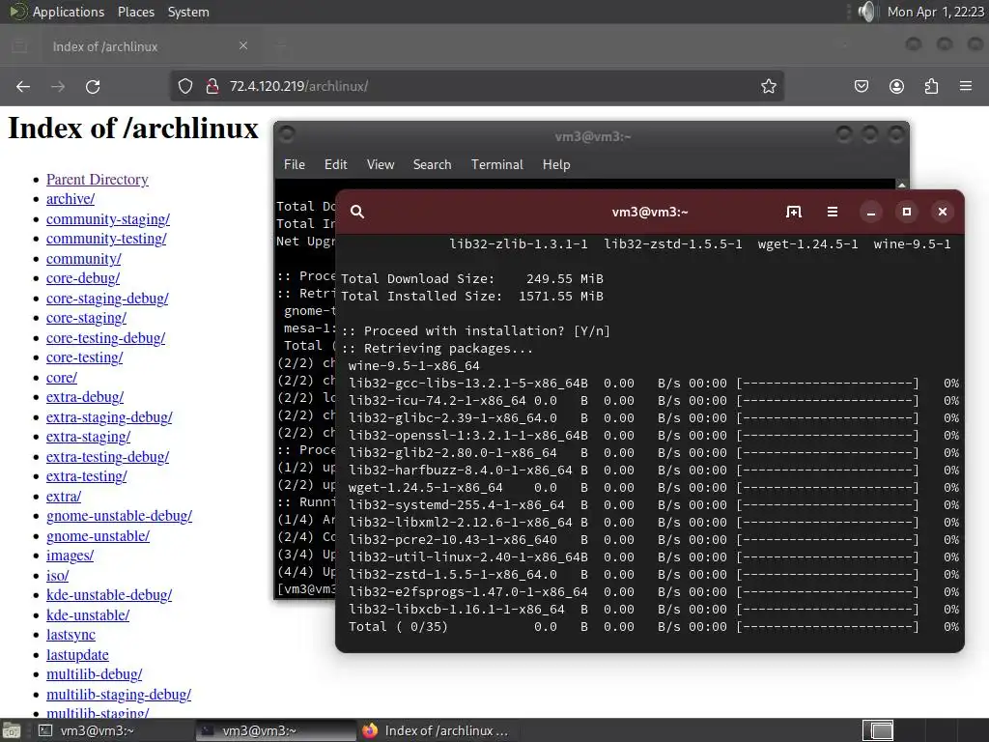Open the Firefox hamburger menu
This screenshot has width=989, height=742.
tap(966, 86)
